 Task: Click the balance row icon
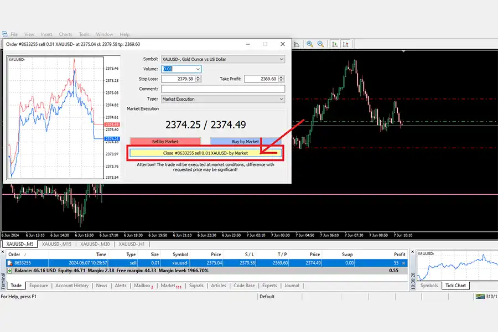[10, 271]
